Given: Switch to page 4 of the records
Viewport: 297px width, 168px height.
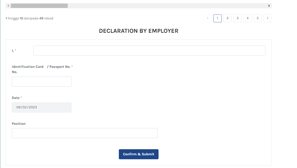Looking at the screenshot, I should [248, 18].
